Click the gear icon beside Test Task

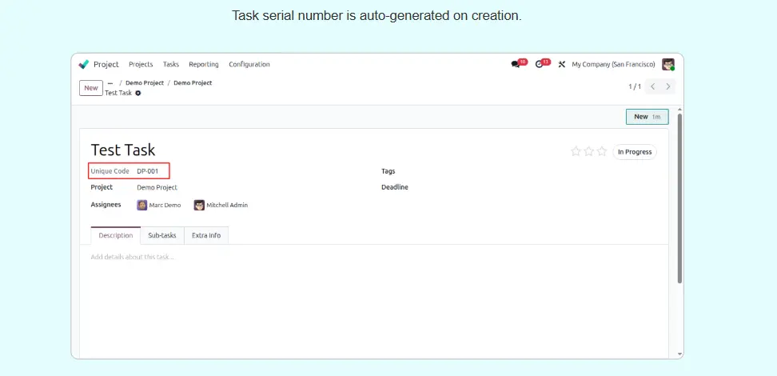138,94
